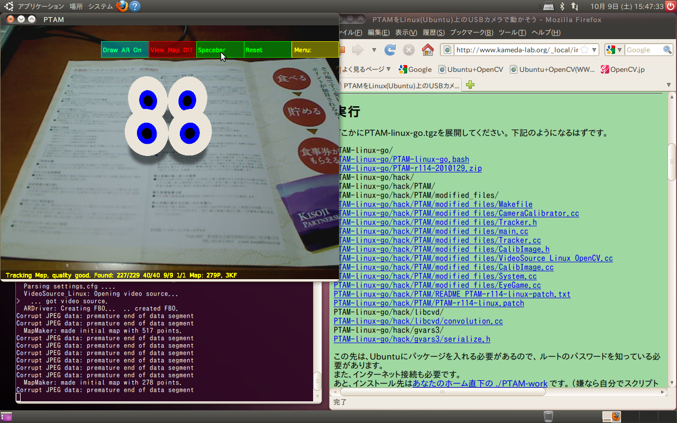The image size is (677, 423).
Task: Click the Reset button in PTAM
Action: 268,50
